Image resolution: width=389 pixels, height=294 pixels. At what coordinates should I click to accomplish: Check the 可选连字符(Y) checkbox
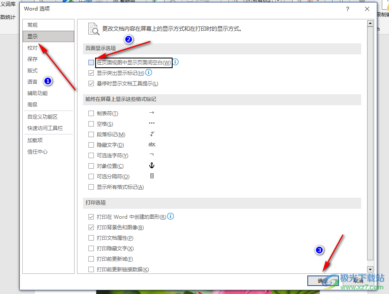point(91,156)
